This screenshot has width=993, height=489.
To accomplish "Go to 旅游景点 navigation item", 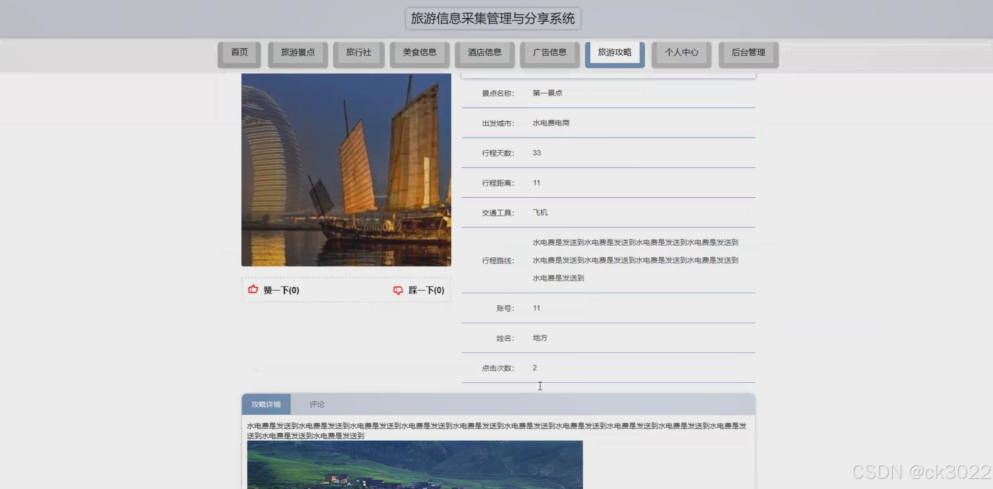I will 298,53.
